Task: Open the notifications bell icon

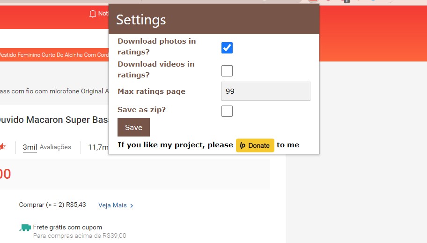Action: [x=92, y=14]
